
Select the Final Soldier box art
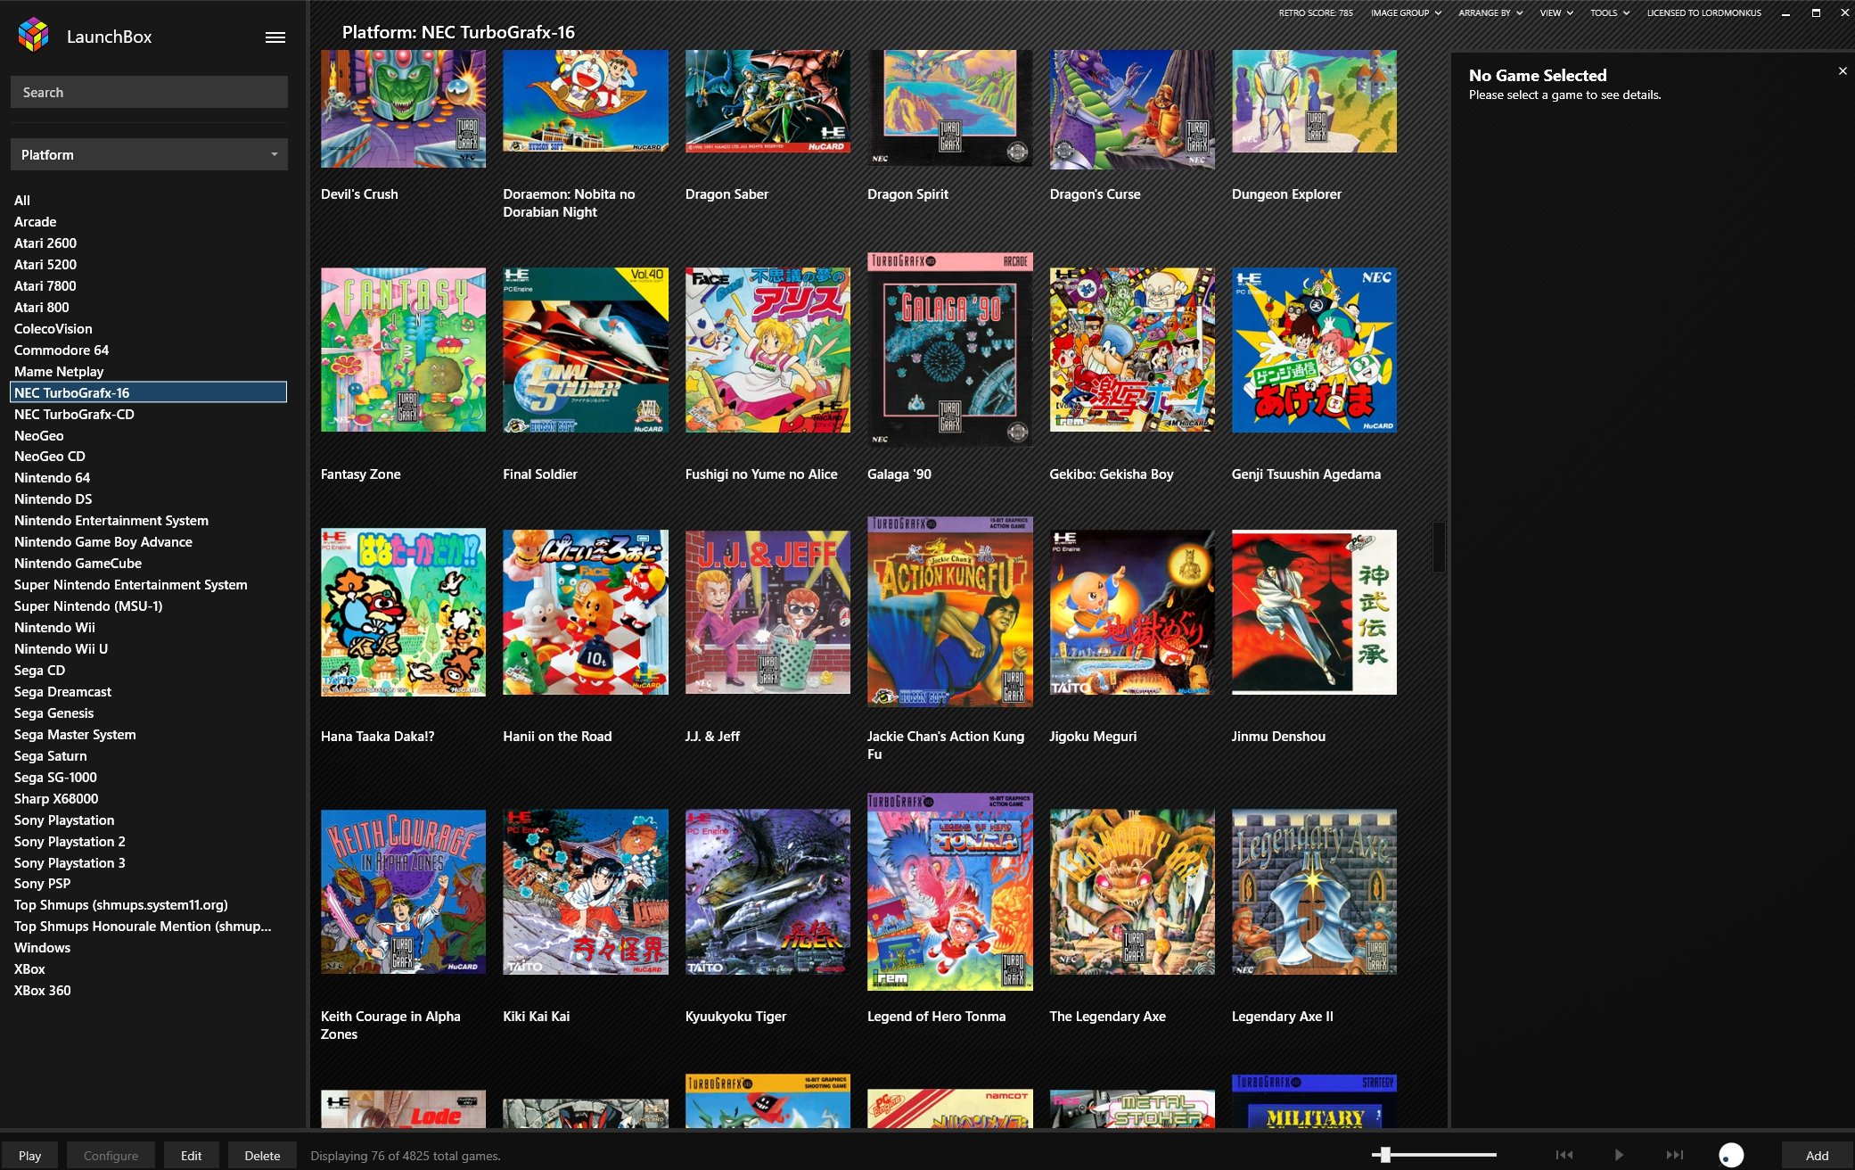coord(586,350)
